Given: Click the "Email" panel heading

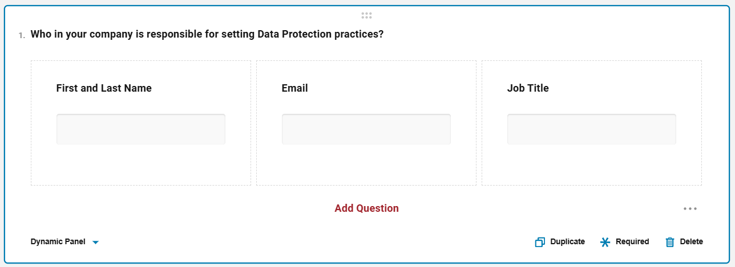Looking at the screenshot, I should click(294, 88).
